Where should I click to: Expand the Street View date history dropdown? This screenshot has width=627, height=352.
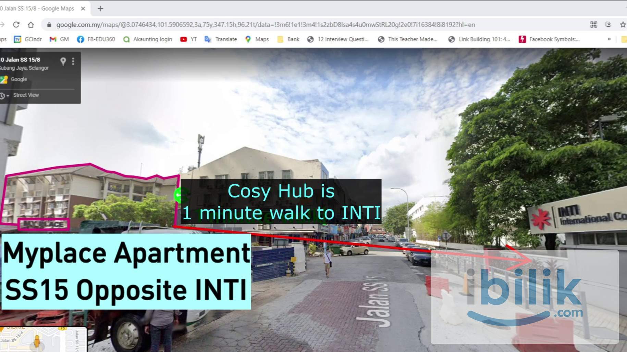coord(5,96)
